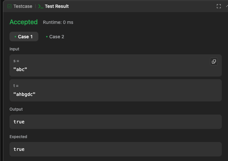Click the Input section label

pos(14,49)
